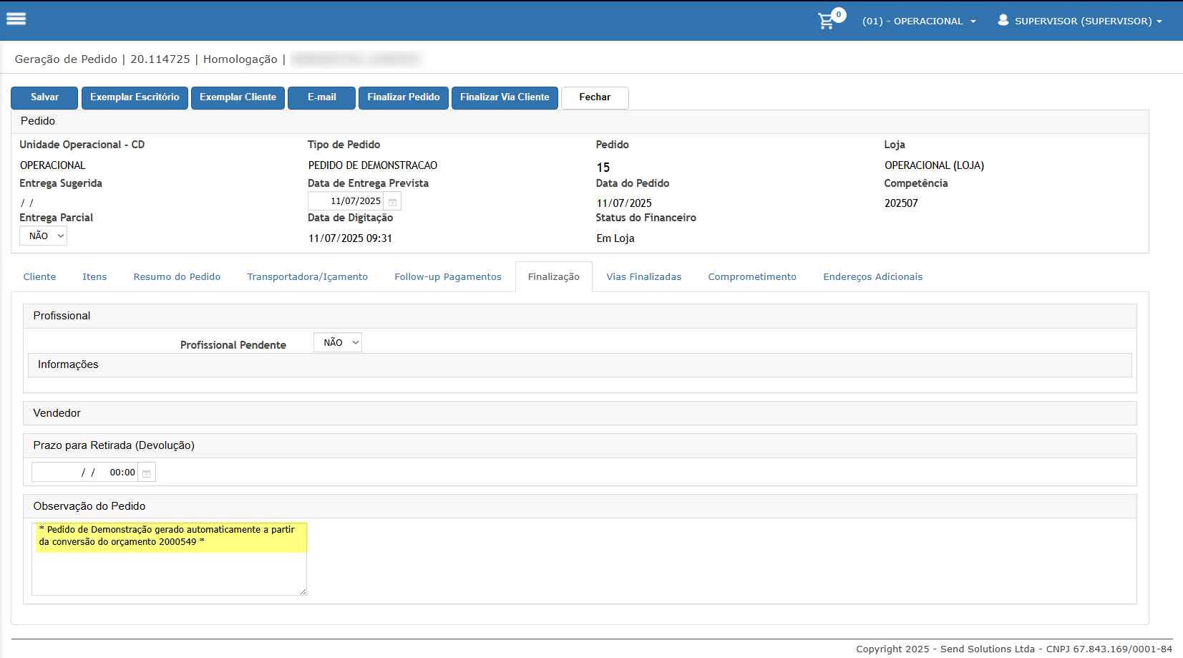This screenshot has height=658, width=1183.
Task: Switch to the Cliente tab
Action: [x=39, y=277]
